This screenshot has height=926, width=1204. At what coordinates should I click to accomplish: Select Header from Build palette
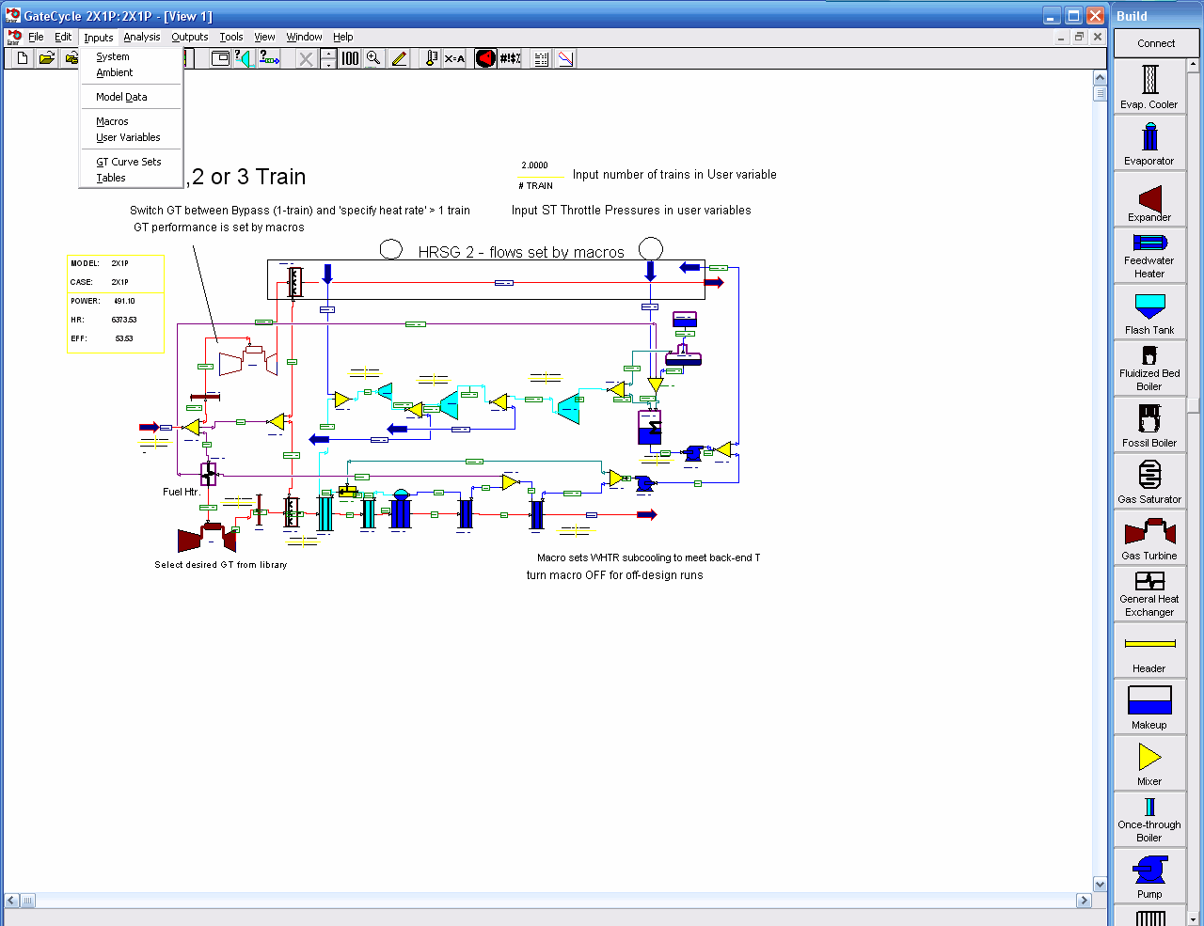(x=1149, y=651)
